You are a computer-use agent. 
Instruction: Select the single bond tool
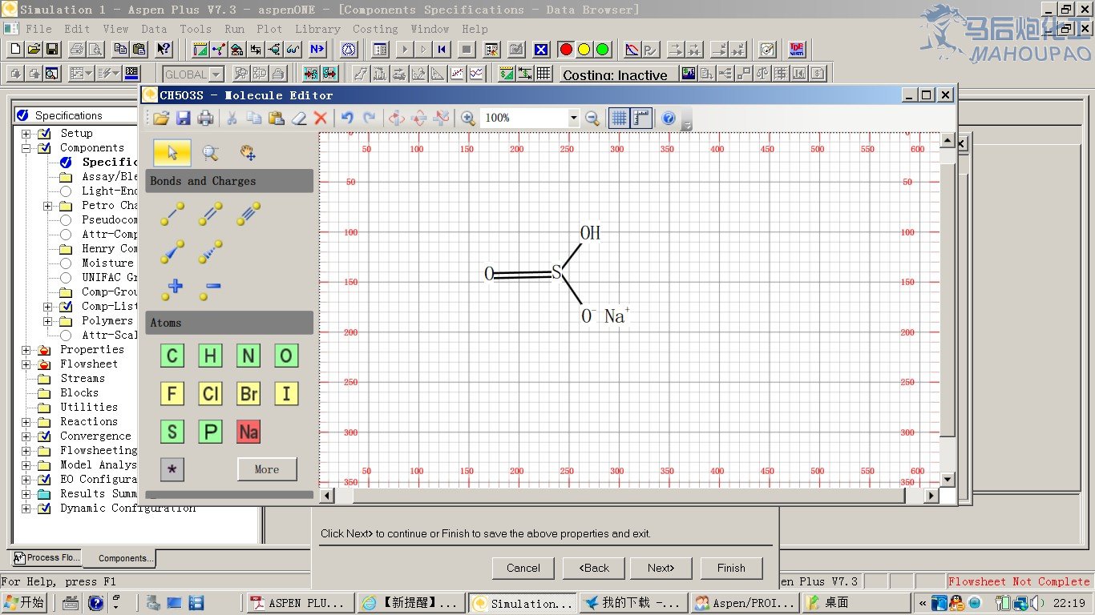tap(172, 213)
